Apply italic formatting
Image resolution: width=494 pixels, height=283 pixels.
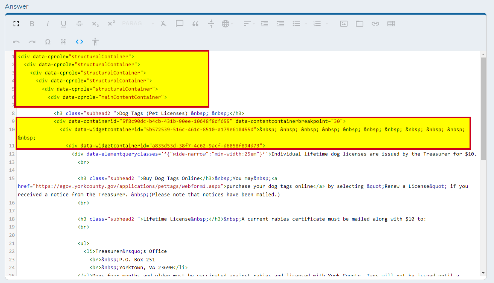[48, 24]
